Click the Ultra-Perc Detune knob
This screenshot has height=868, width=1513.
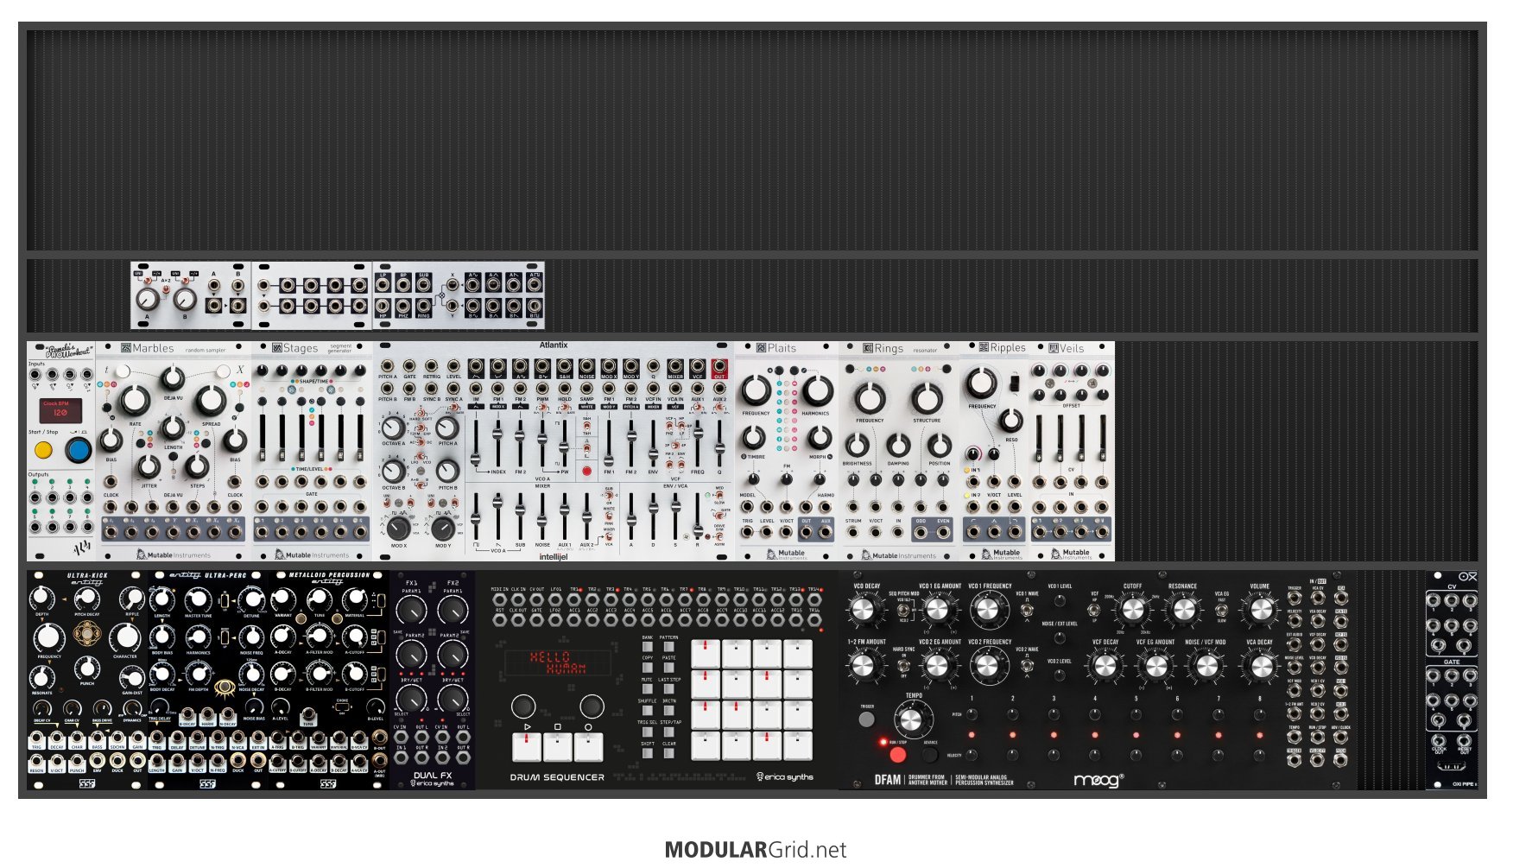click(251, 600)
